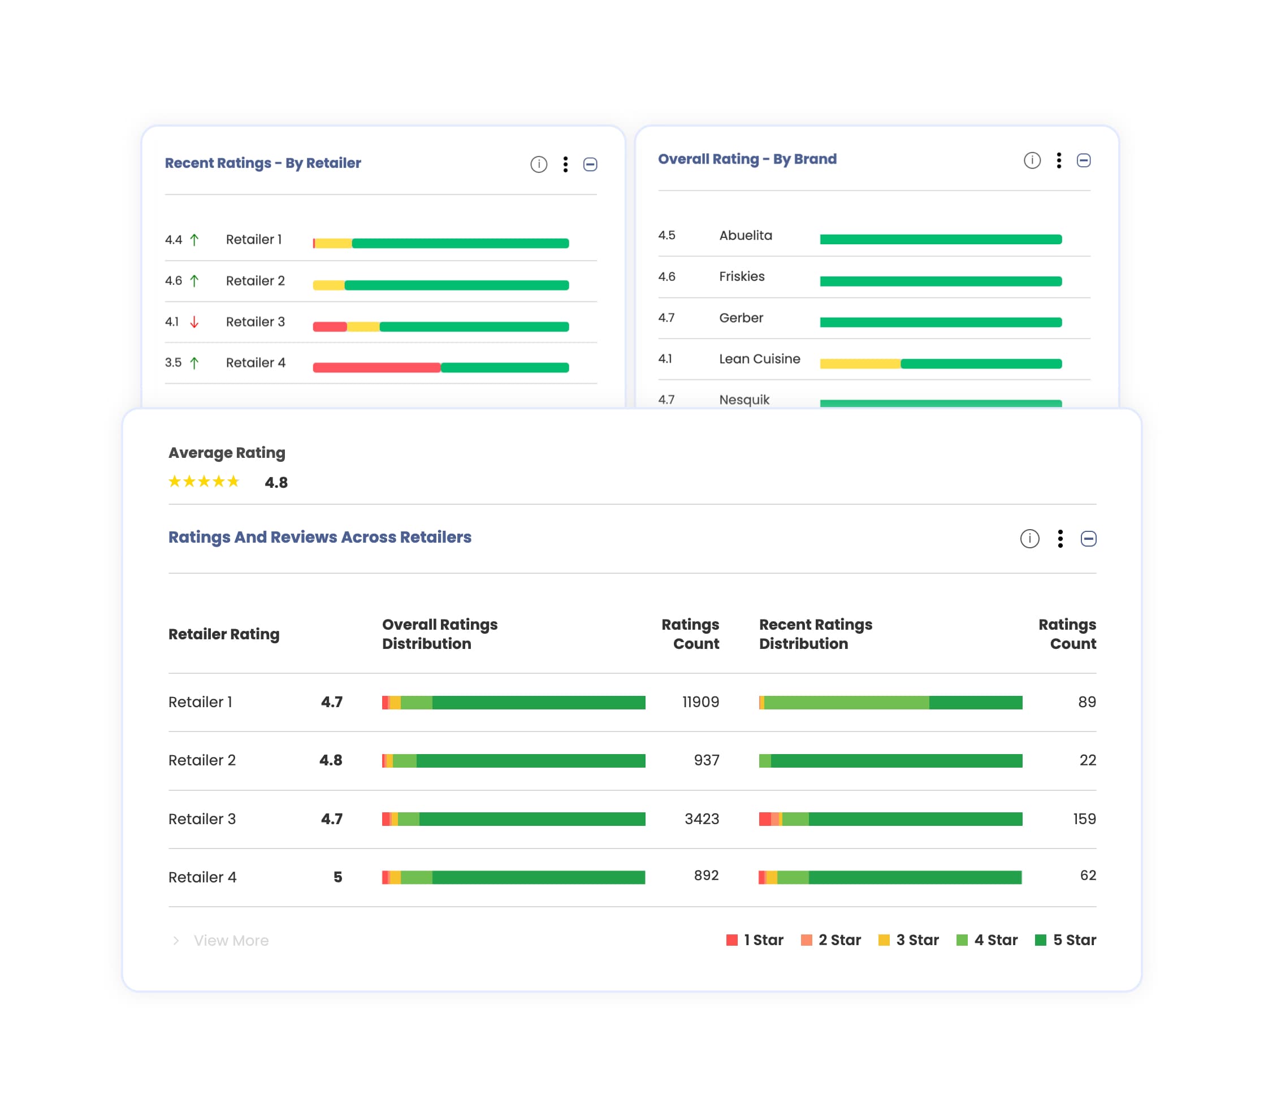Open three-dot menu in Recent Ratings panel
Image resolution: width=1264 pixels, height=1117 pixels.
pos(565,164)
